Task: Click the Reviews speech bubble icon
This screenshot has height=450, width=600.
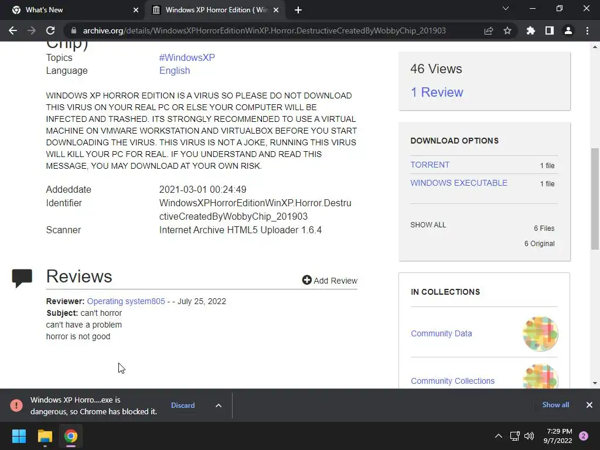Action: coord(22,278)
